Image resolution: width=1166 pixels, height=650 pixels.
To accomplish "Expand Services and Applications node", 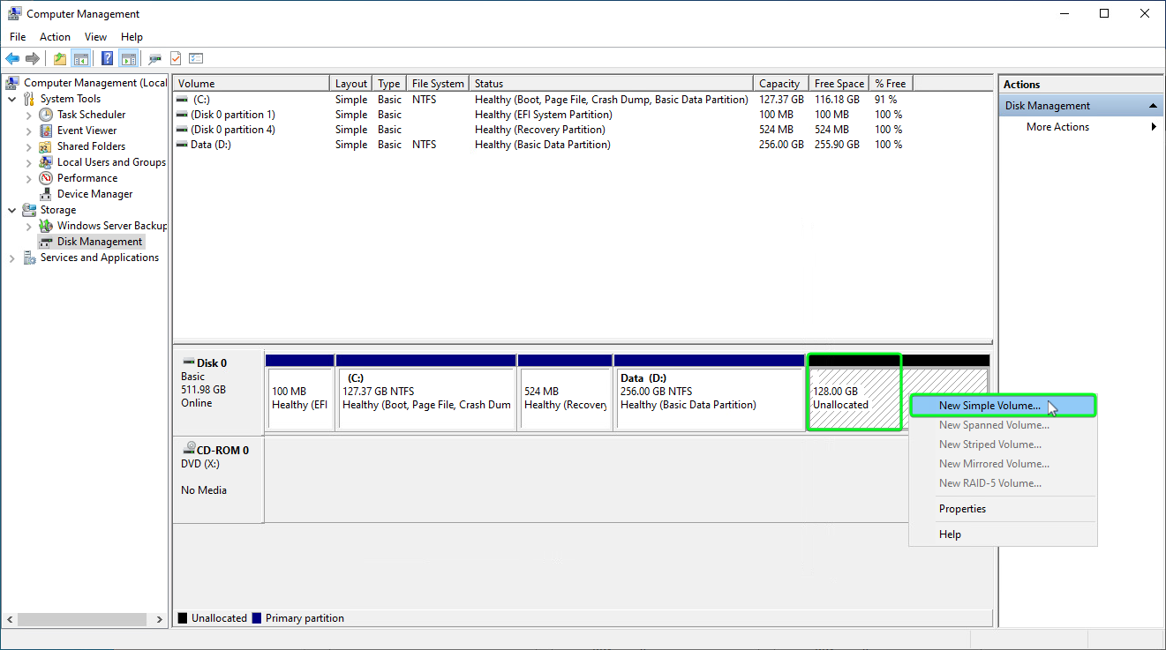I will point(12,258).
